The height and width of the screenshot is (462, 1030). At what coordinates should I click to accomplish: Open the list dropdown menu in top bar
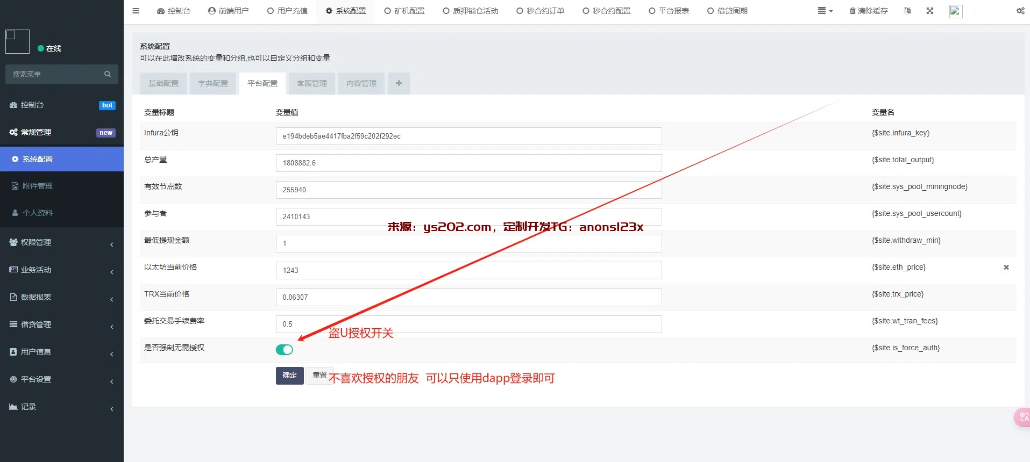(825, 11)
